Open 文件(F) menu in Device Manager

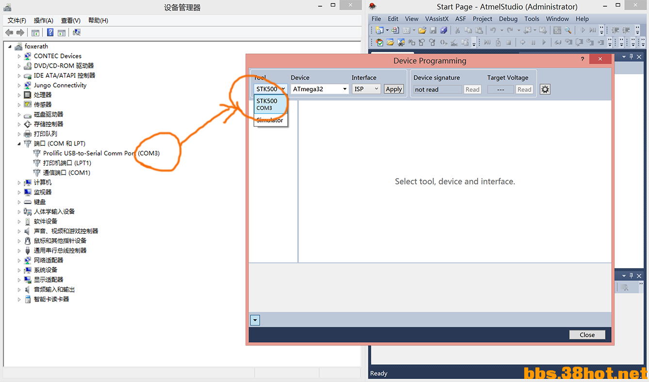point(17,20)
